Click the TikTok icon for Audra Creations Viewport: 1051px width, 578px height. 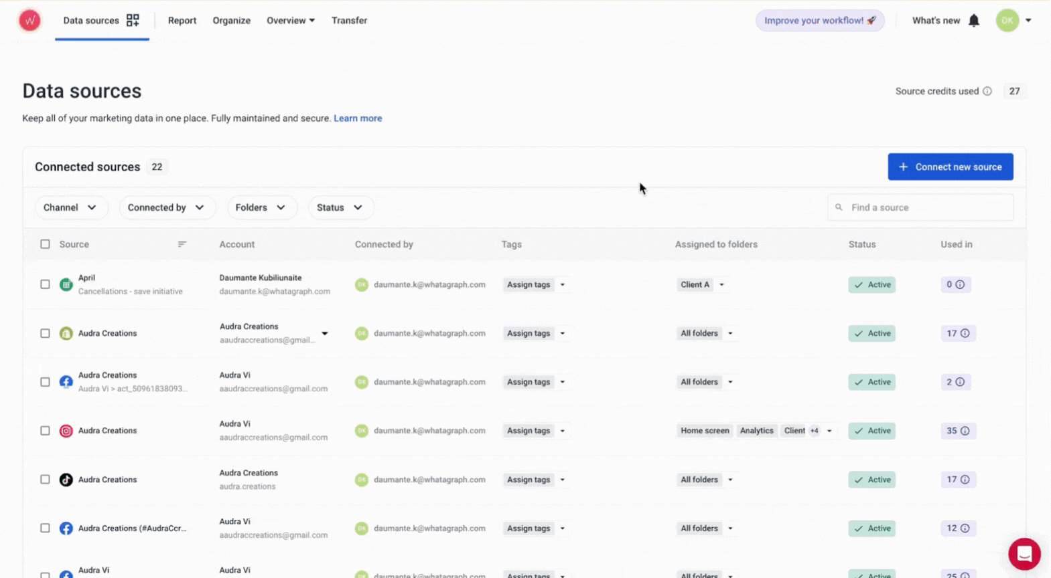coord(66,480)
